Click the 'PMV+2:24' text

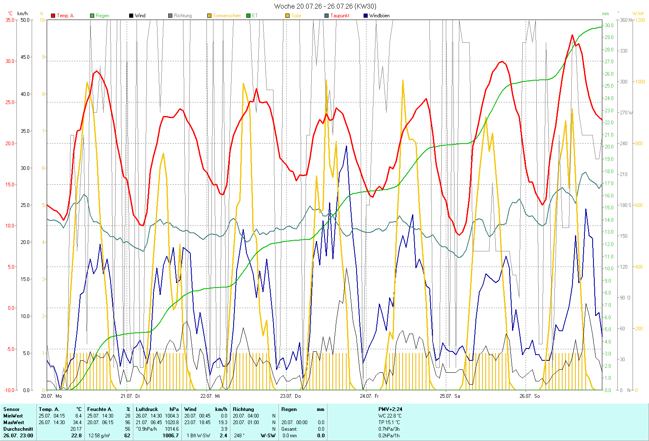[x=390, y=409]
